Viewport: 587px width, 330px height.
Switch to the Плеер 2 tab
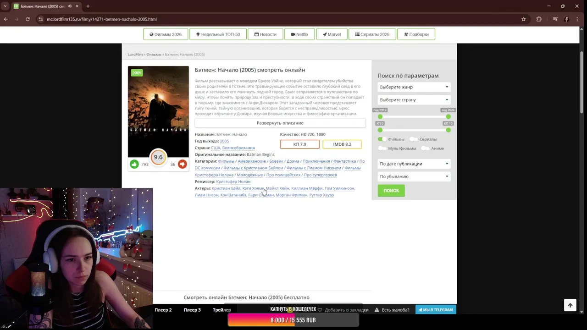click(x=163, y=310)
